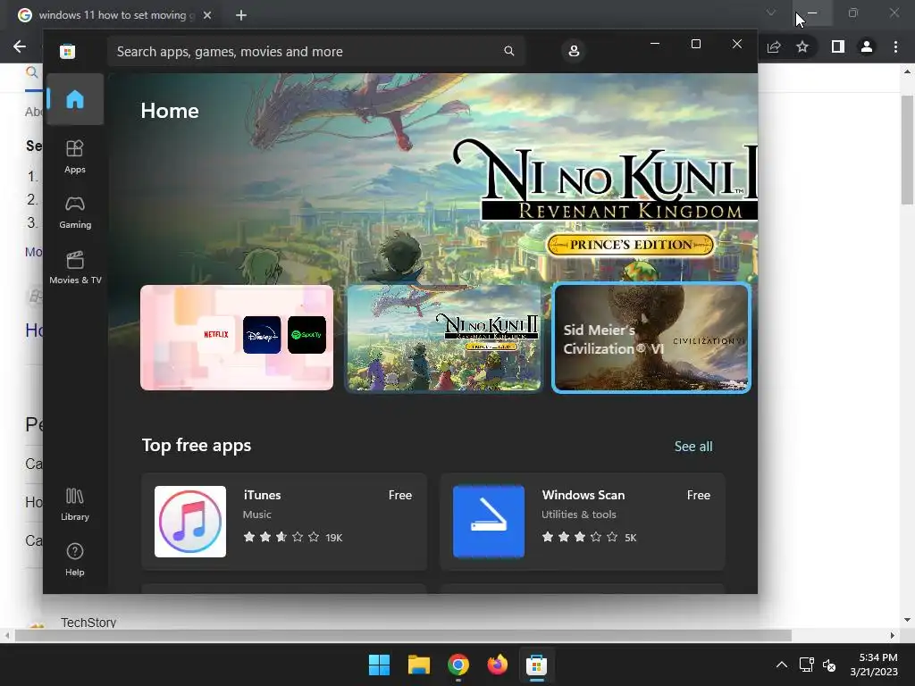The image size is (915, 686).
Task: Click See all for Top free apps
Action: (693, 447)
